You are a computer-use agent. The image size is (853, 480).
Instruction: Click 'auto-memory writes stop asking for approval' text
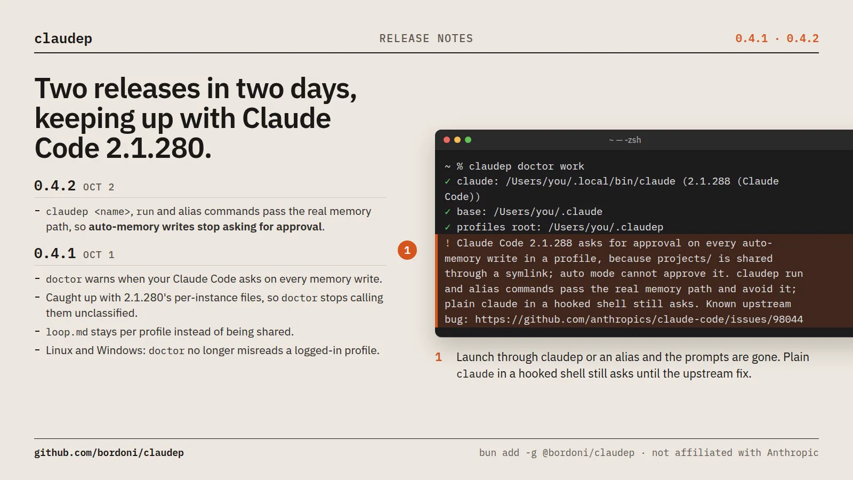click(205, 227)
